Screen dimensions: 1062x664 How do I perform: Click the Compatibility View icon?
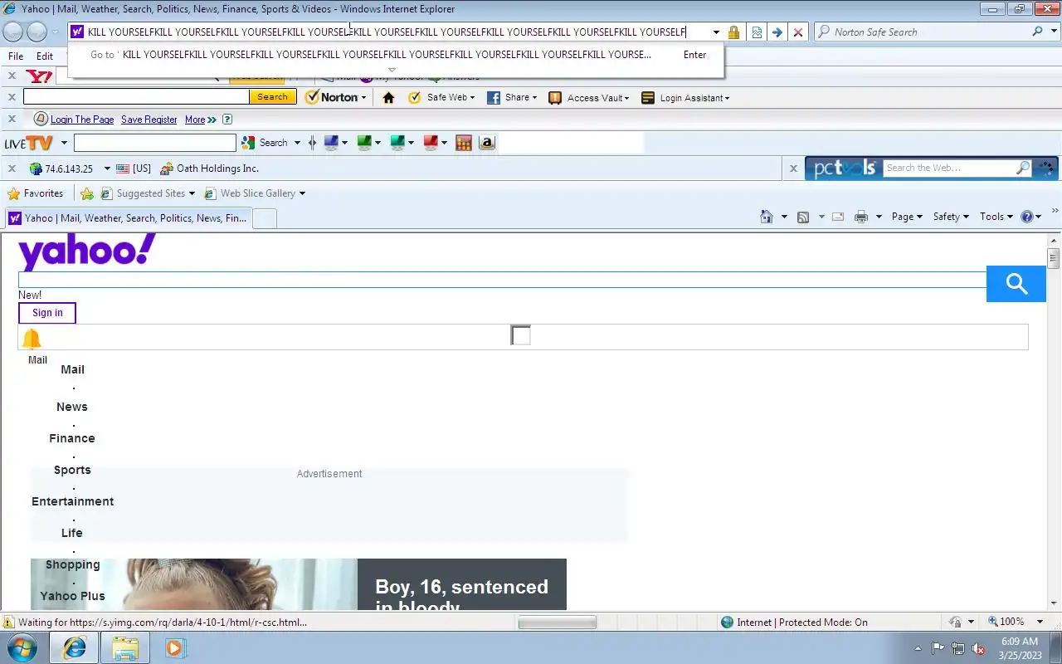click(x=757, y=32)
